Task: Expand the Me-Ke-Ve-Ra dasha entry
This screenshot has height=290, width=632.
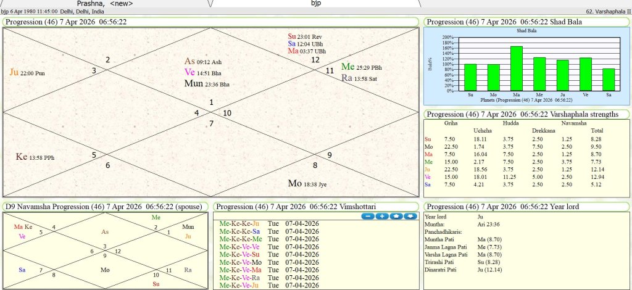Action: coord(240,277)
